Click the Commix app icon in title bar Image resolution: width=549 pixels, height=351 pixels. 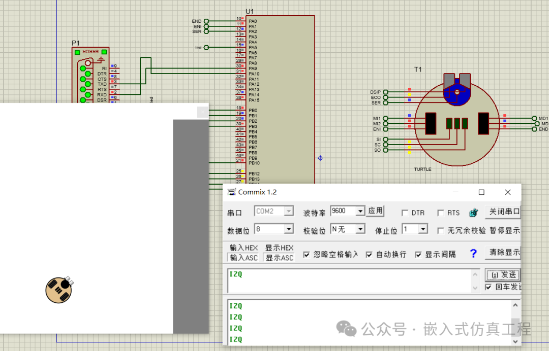231,192
